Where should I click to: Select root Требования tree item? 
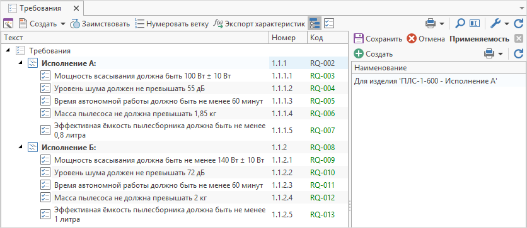click(50, 51)
